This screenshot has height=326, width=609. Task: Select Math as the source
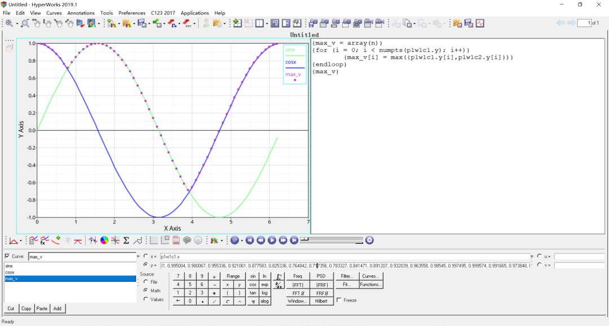pyautogui.click(x=145, y=291)
